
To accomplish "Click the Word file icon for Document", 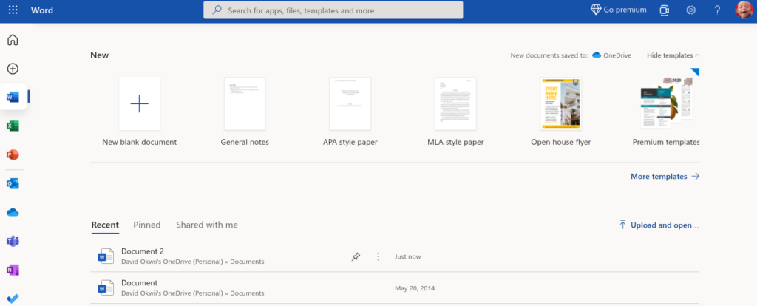I will (x=105, y=288).
